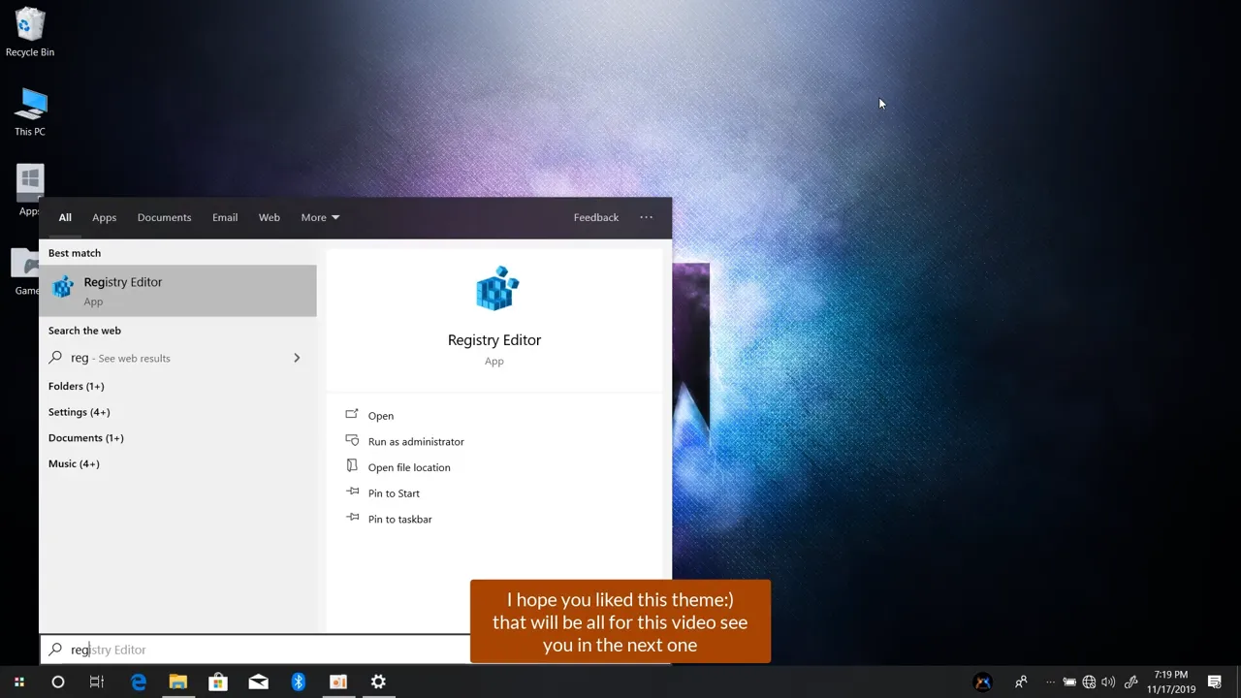Click the Windows Start button
The width and height of the screenshot is (1241, 698).
pos(18,682)
